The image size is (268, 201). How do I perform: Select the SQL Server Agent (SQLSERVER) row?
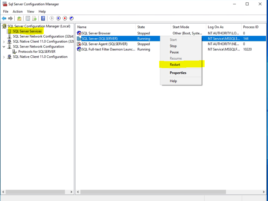point(105,44)
